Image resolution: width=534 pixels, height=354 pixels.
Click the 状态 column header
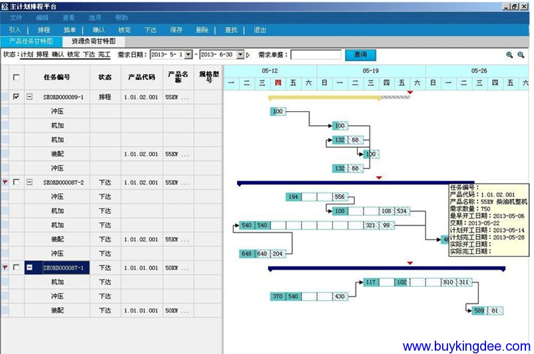coord(105,77)
